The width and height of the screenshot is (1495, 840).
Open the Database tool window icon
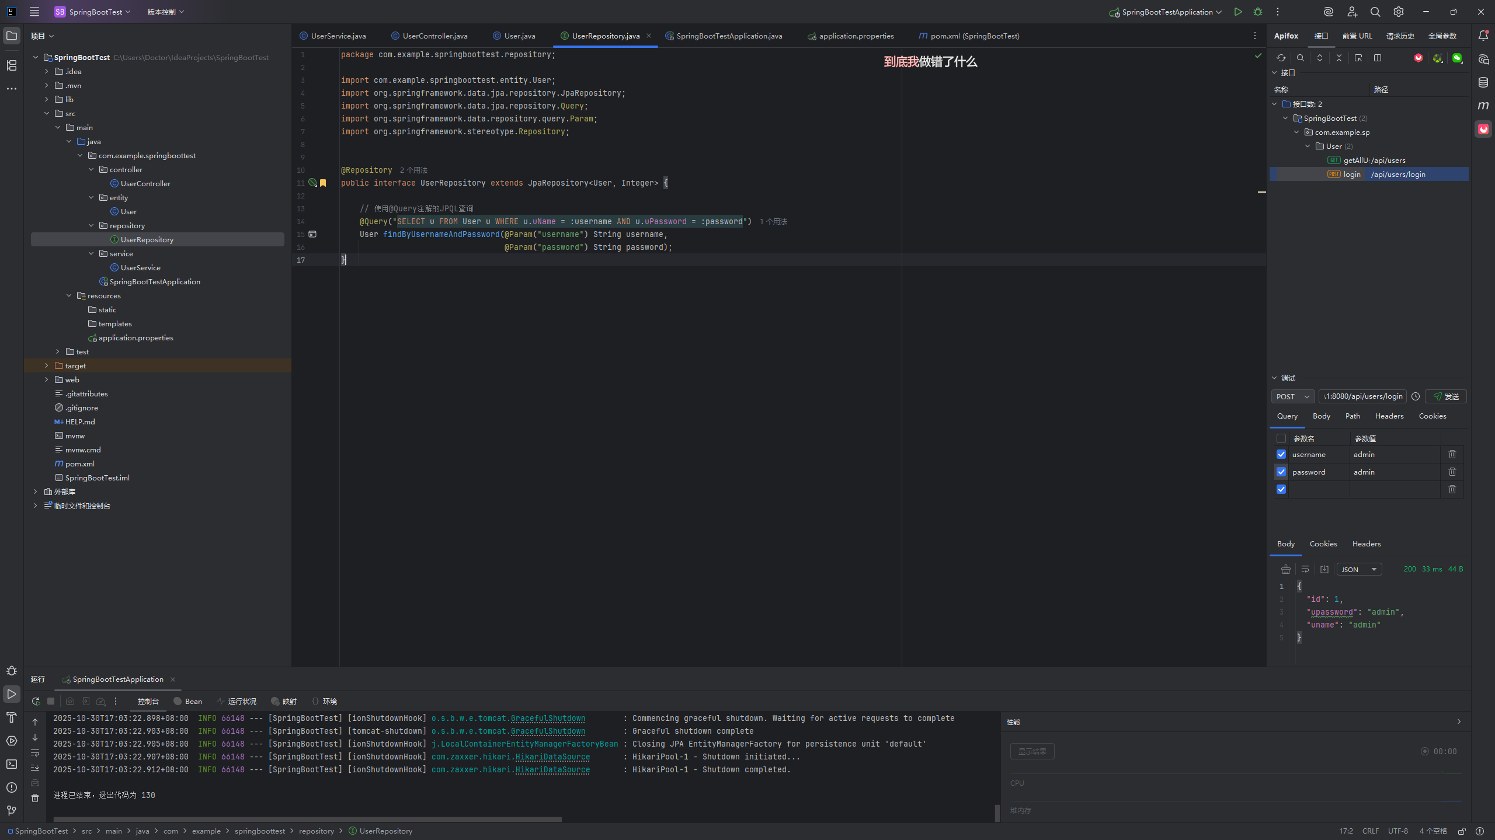click(x=1483, y=82)
